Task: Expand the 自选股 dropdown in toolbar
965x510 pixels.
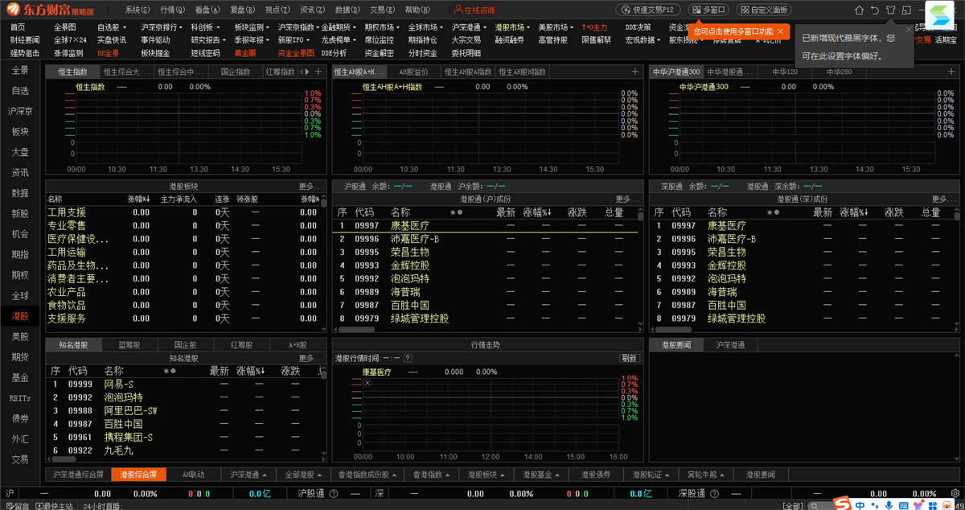Action: click(113, 27)
